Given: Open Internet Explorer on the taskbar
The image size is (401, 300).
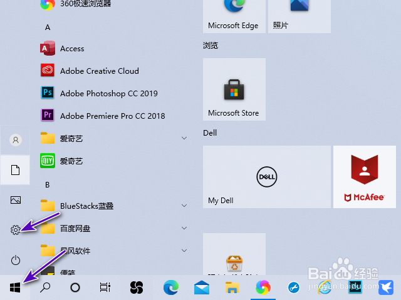Looking at the screenshot, I should tap(325, 287).
